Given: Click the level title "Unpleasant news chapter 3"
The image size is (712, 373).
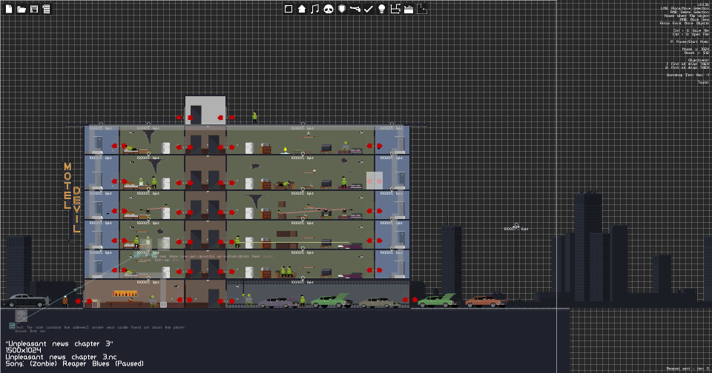Looking at the screenshot, I should [x=59, y=343].
